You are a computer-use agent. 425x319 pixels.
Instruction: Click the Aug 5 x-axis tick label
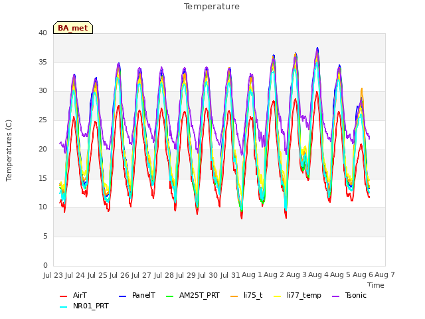(341, 275)
